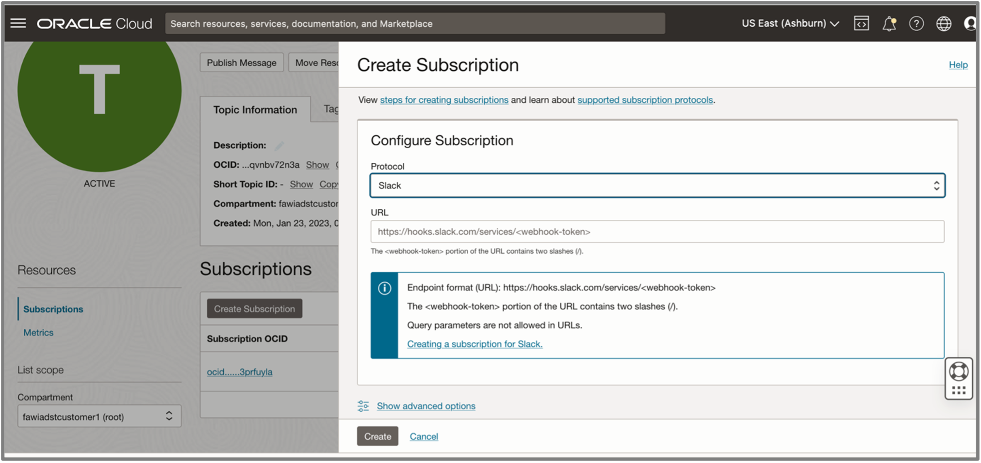Expand the US East (Ashburn) region menu

click(789, 23)
